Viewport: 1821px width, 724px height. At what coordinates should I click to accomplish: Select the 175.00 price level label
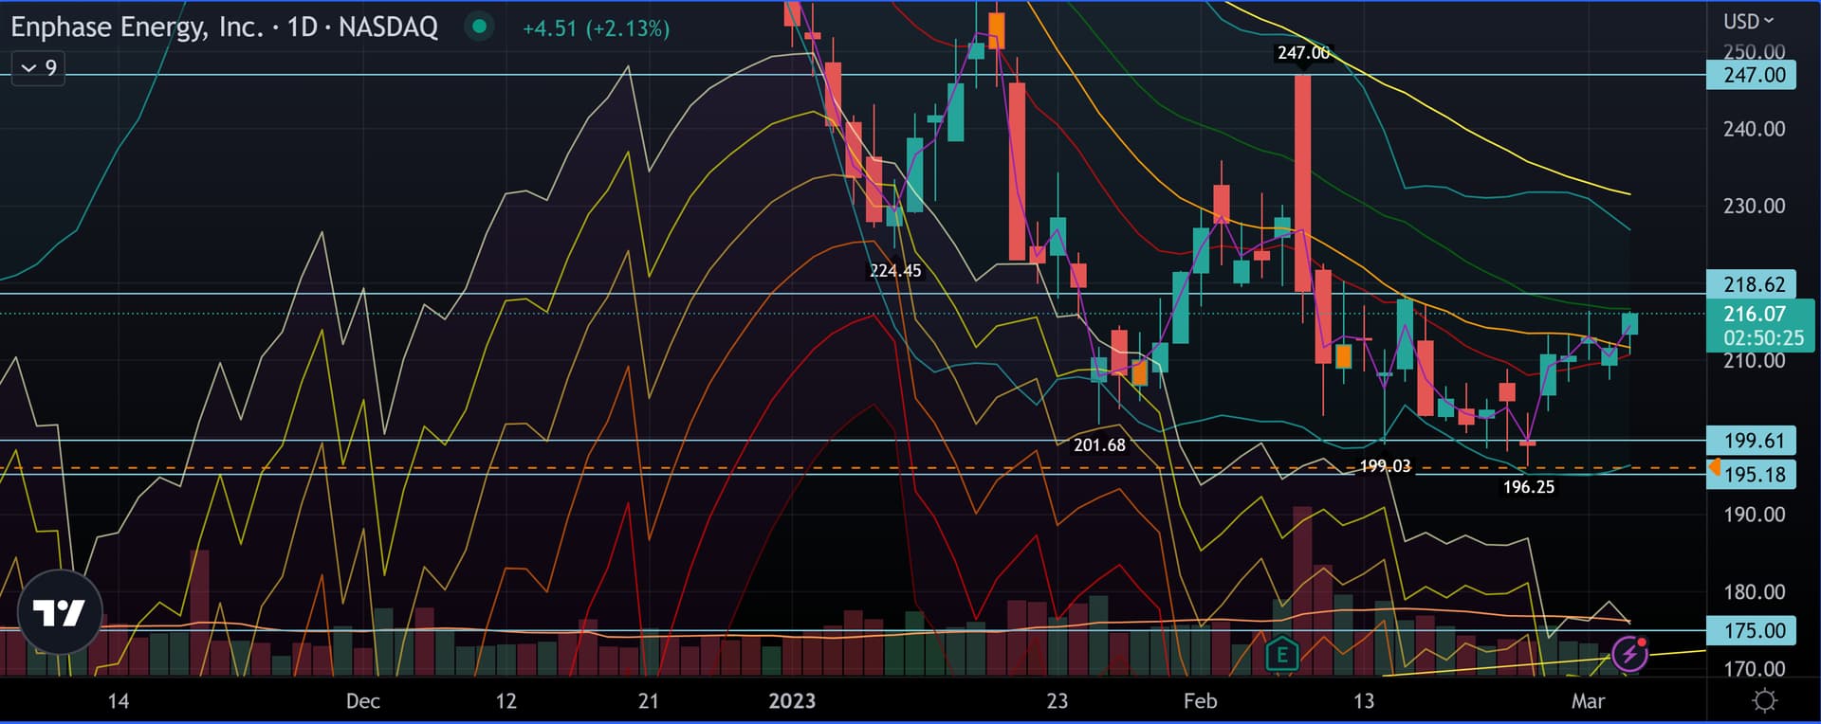pos(1753,631)
